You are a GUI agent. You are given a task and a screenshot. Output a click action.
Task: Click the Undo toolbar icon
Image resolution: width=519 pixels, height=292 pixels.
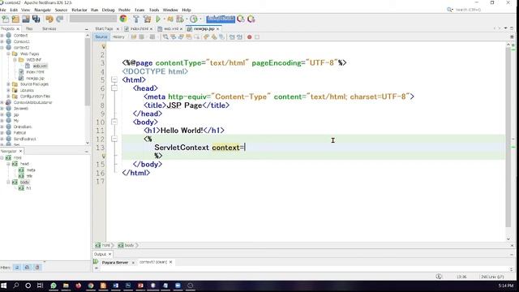[x=49, y=19]
